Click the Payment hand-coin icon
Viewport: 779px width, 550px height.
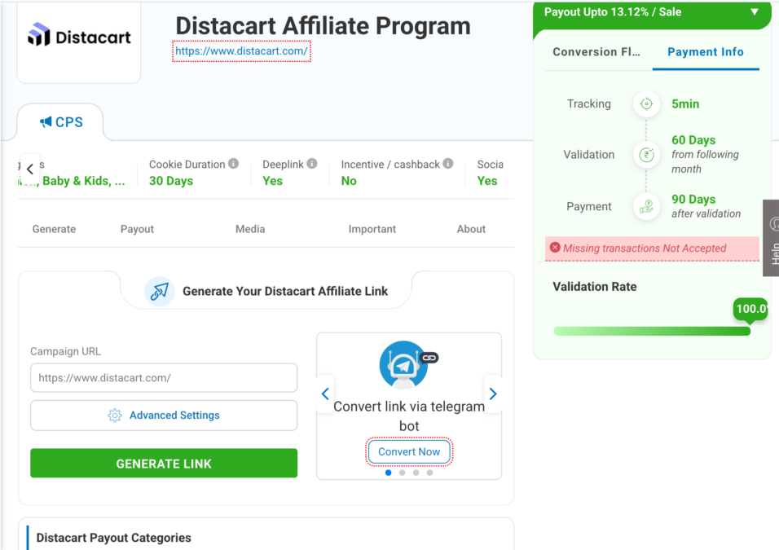(x=646, y=206)
